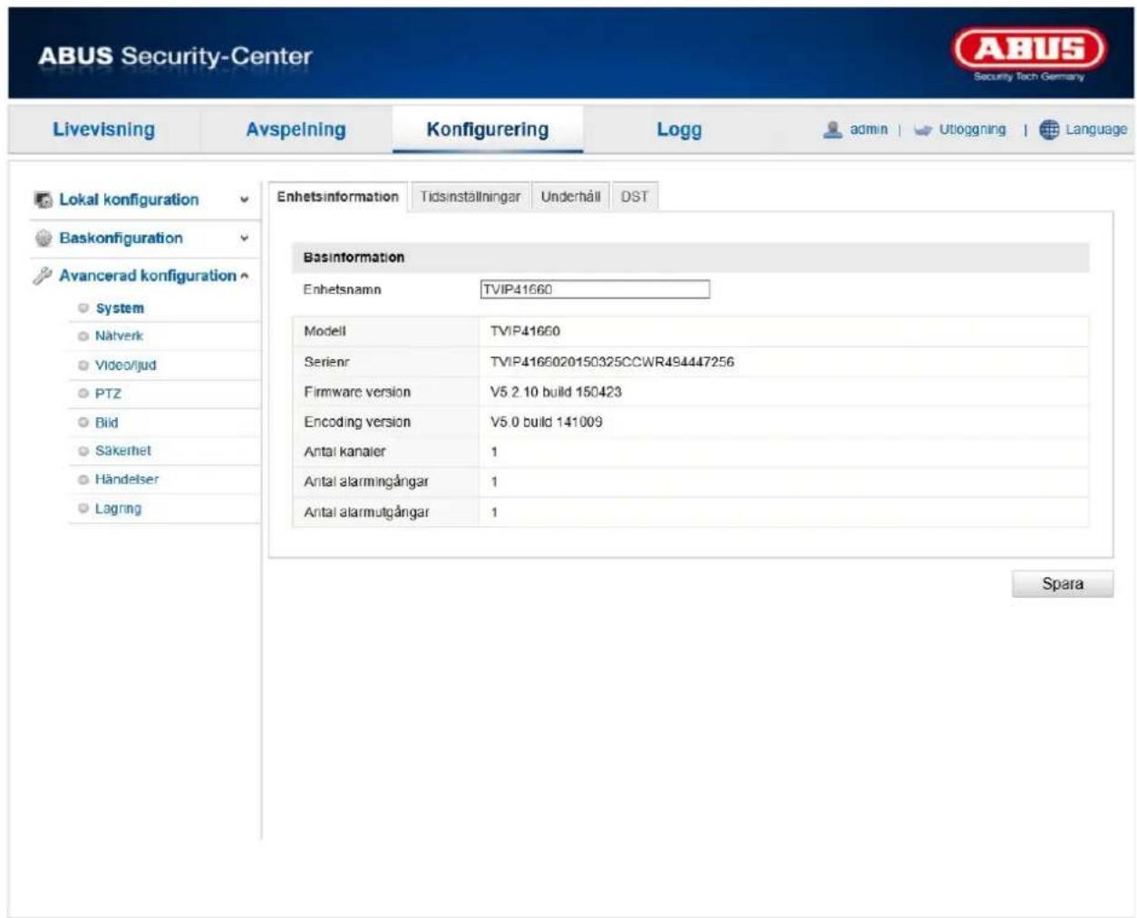Viewport: 1137px width, 918px height.
Task: Click the Antal alarmingångar value
Action: (x=494, y=482)
